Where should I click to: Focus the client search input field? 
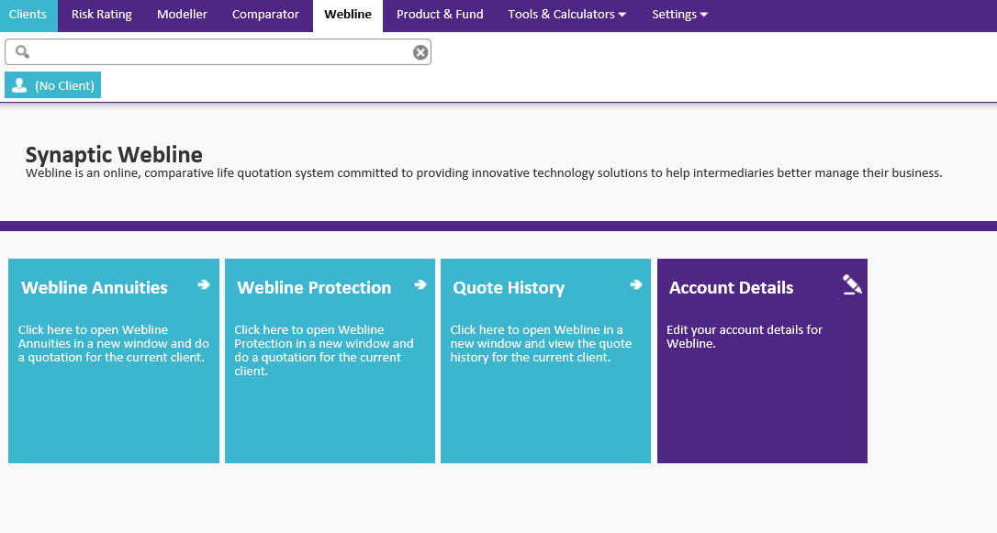point(218,52)
